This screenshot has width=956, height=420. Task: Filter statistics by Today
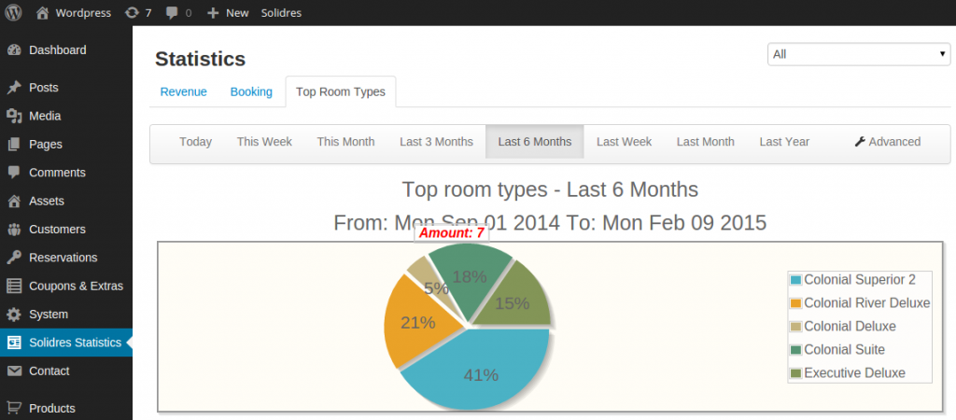click(195, 142)
